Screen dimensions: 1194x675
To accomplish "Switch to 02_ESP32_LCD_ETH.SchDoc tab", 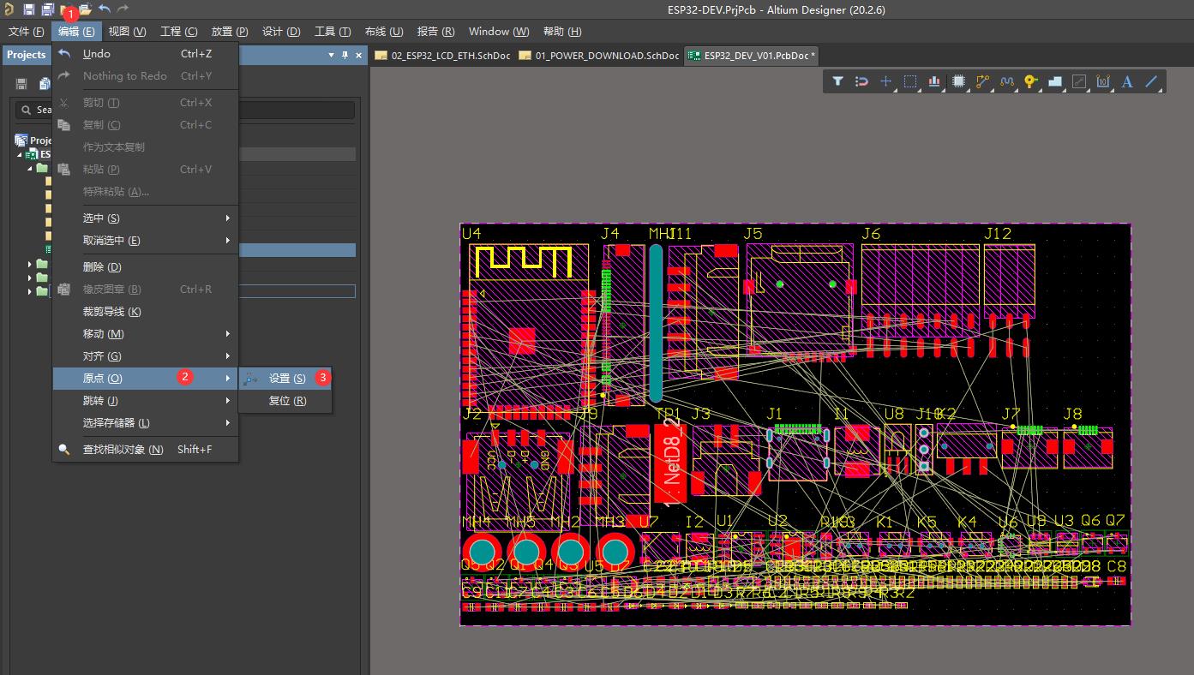I will click(x=443, y=56).
